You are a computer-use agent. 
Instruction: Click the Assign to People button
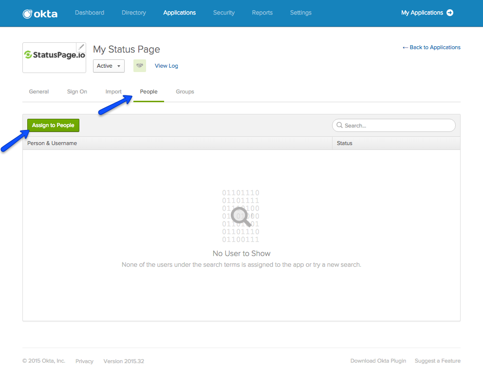[53, 125]
